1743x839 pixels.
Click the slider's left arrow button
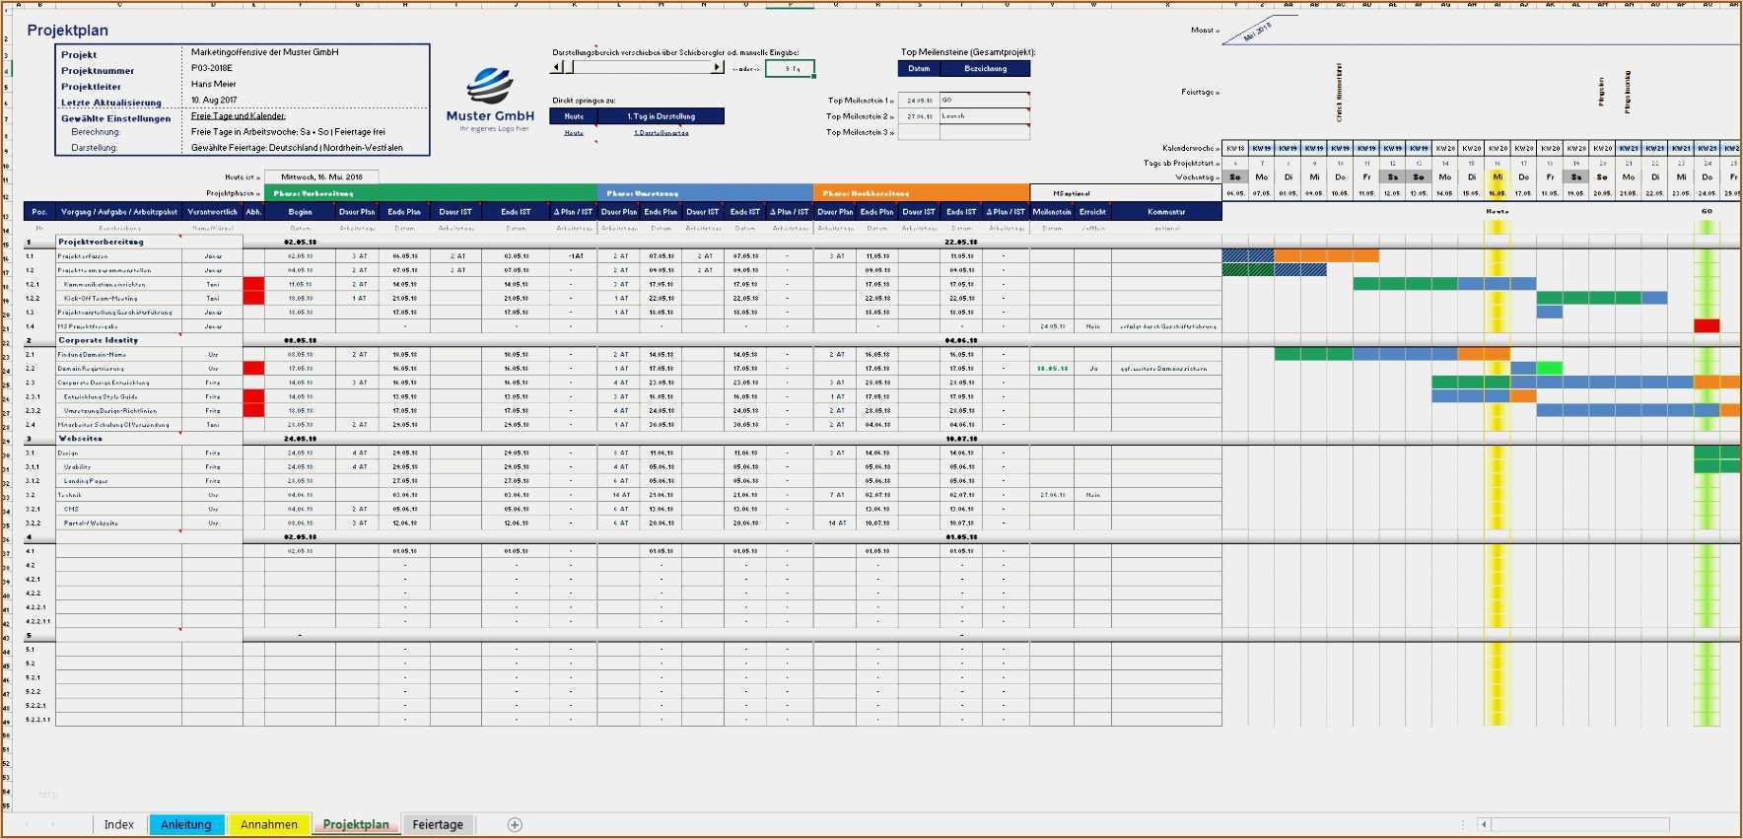[x=557, y=67]
